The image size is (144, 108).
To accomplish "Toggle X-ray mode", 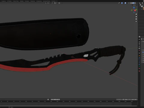I will coord(129,3).
